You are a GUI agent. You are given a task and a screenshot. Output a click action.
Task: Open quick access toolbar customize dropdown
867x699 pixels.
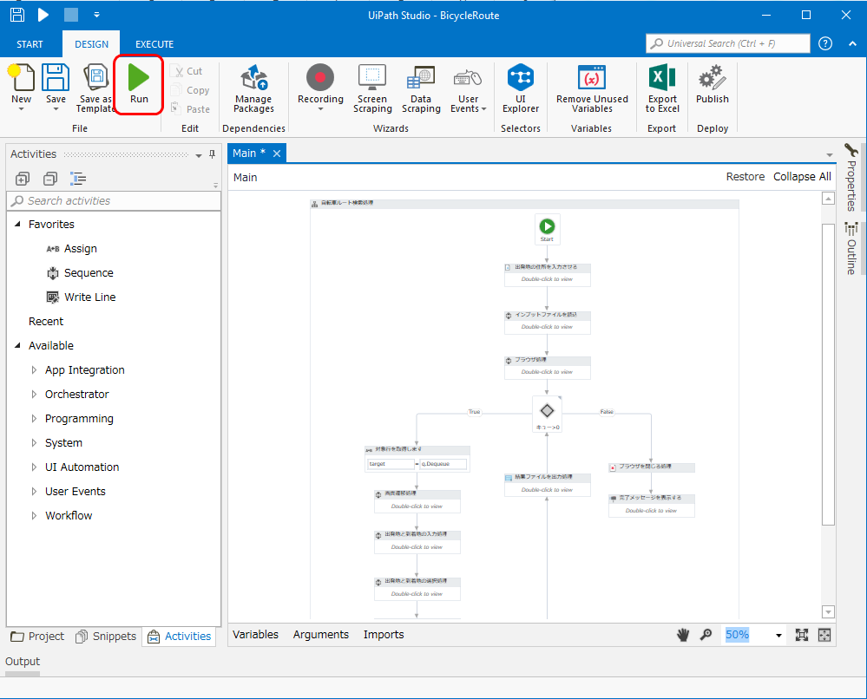pyautogui.click(x=96, y=15)
